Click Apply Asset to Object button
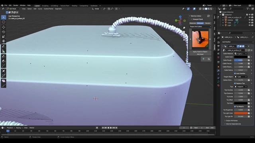This screenshot has height=143, width=255. click(x=200, y=52)
